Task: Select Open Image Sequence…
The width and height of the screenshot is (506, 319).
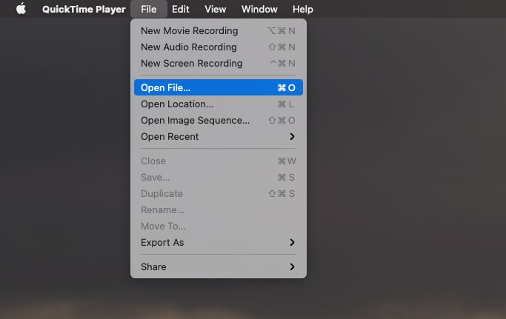Action: tap(219, 121)
